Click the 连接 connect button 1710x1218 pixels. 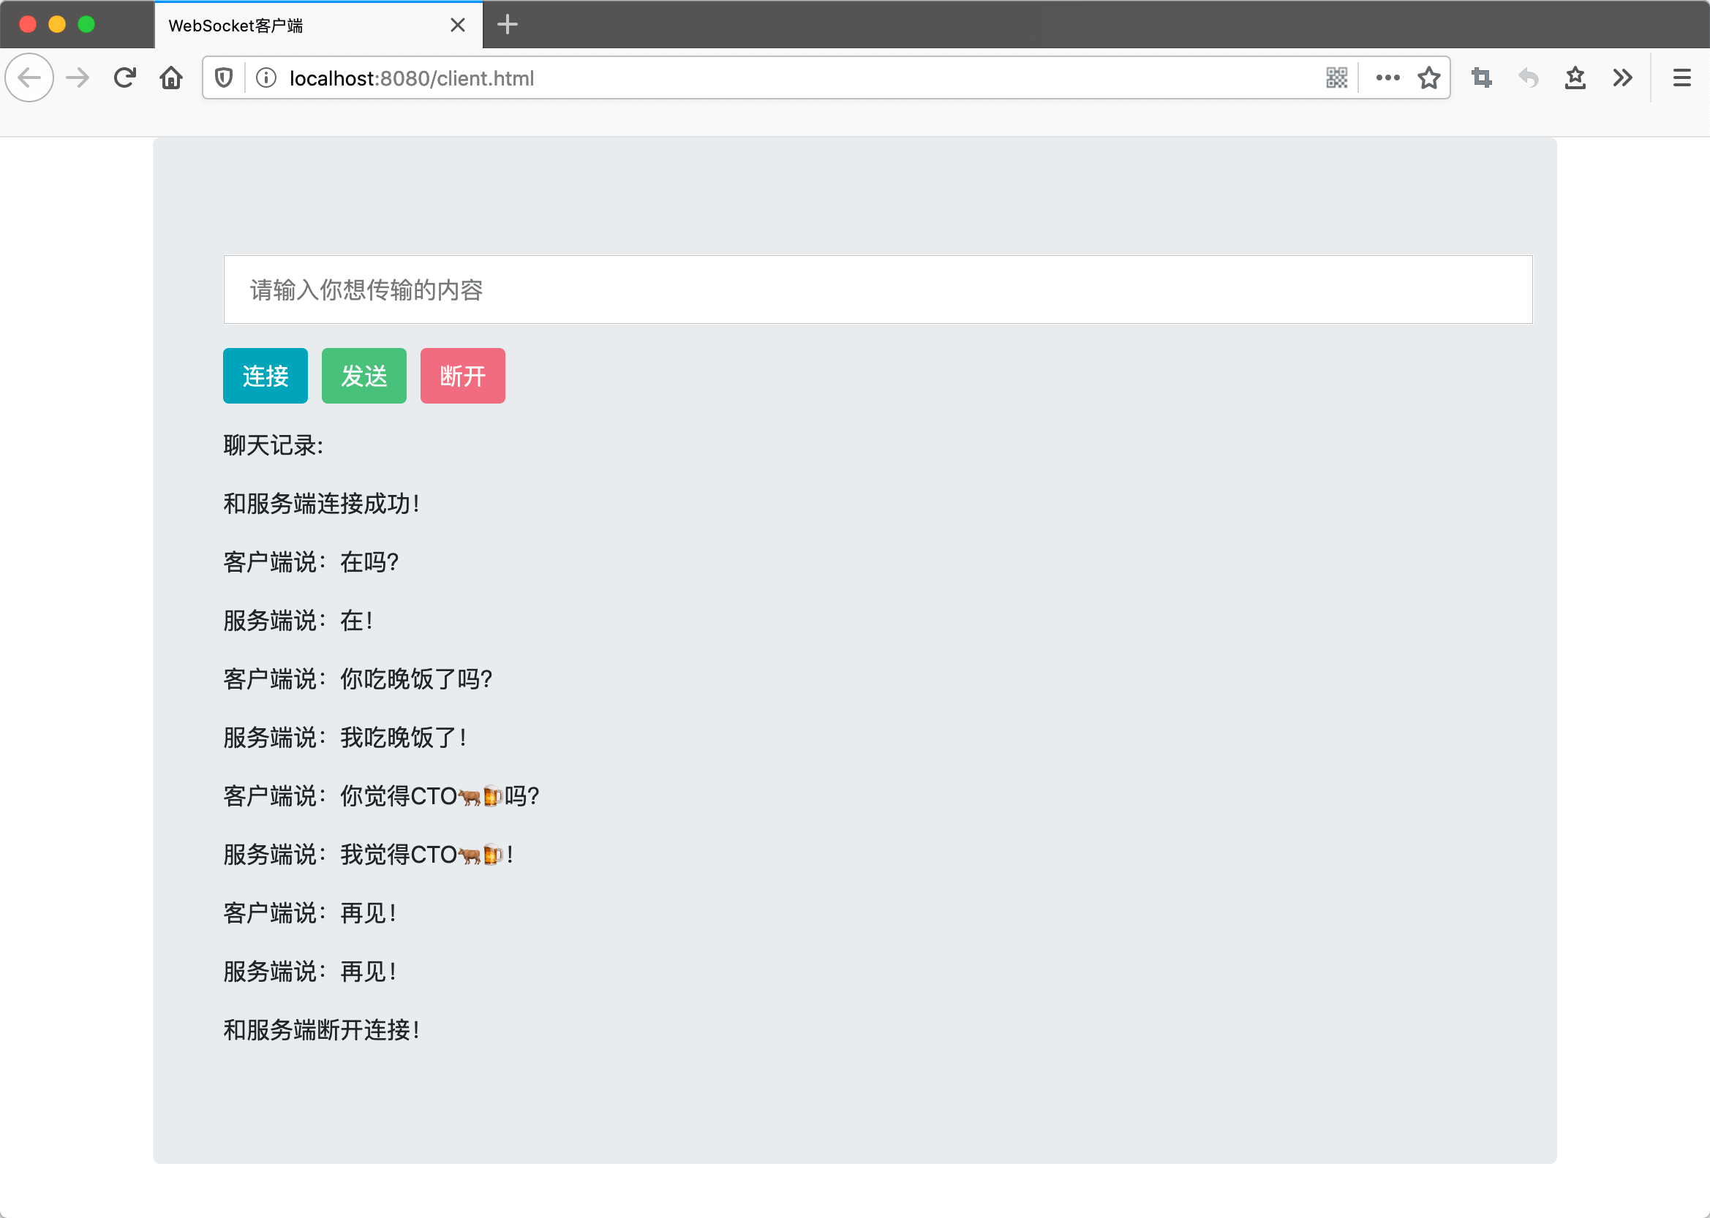pos(265,376)
